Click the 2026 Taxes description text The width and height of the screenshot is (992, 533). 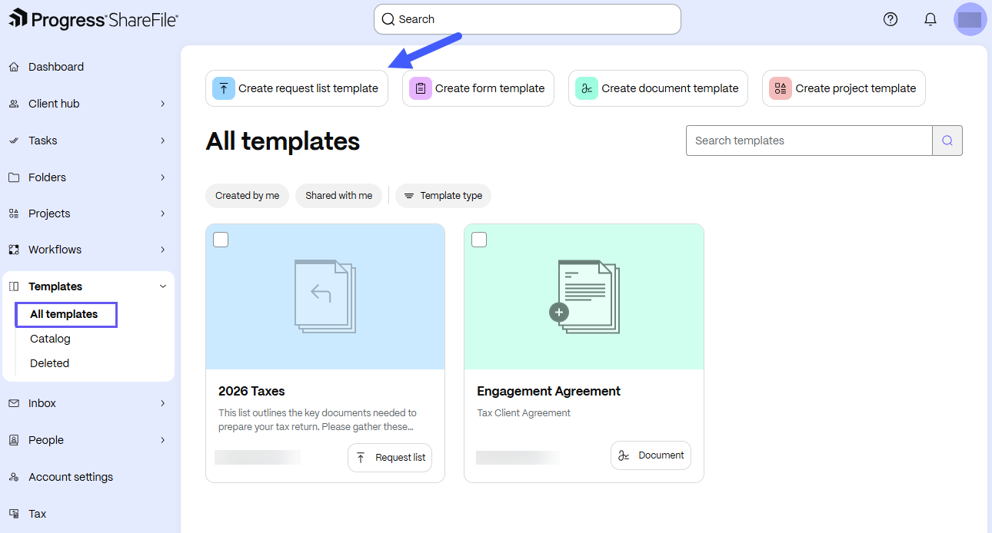point(318,420)
